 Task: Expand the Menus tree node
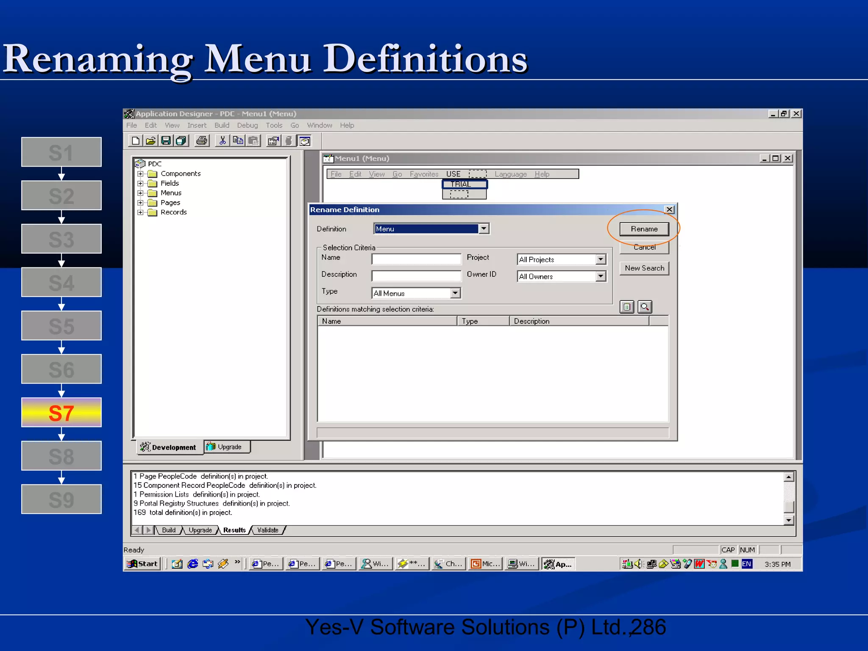pyautogui.click(x=140, y=193)
